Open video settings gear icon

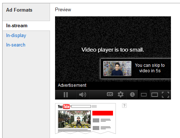(121, 94)
